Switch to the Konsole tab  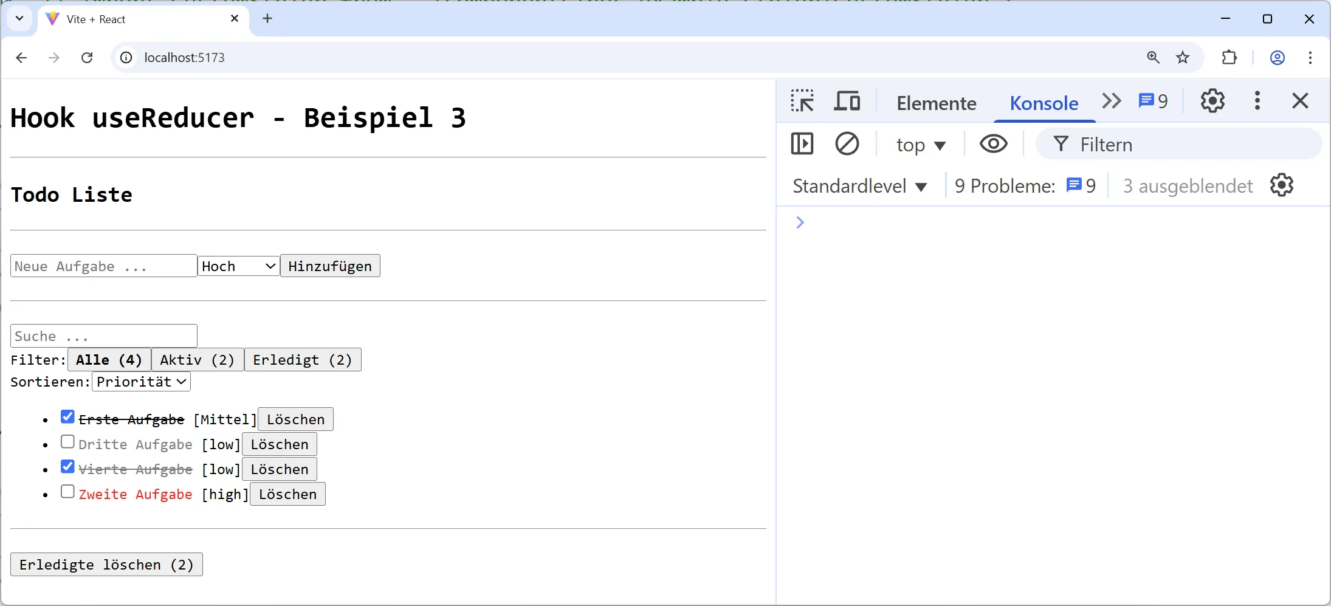click(x=1044, y=103)
